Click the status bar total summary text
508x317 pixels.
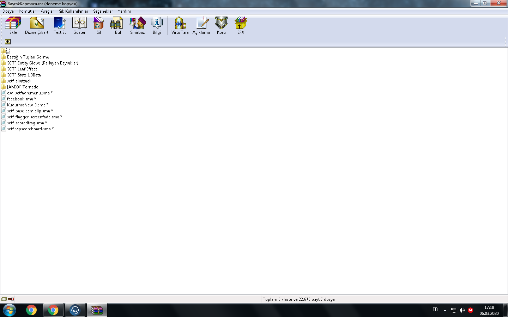pyautogui.click(x=299, y=299)
